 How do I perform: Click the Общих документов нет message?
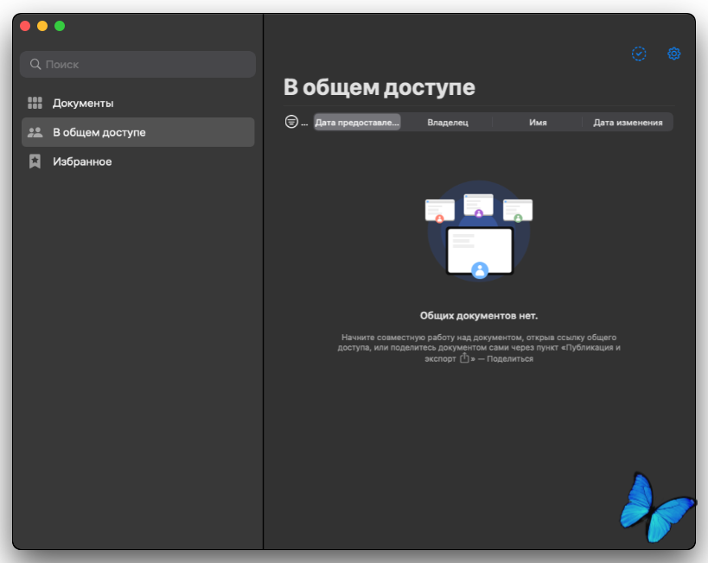click(479, 316)
